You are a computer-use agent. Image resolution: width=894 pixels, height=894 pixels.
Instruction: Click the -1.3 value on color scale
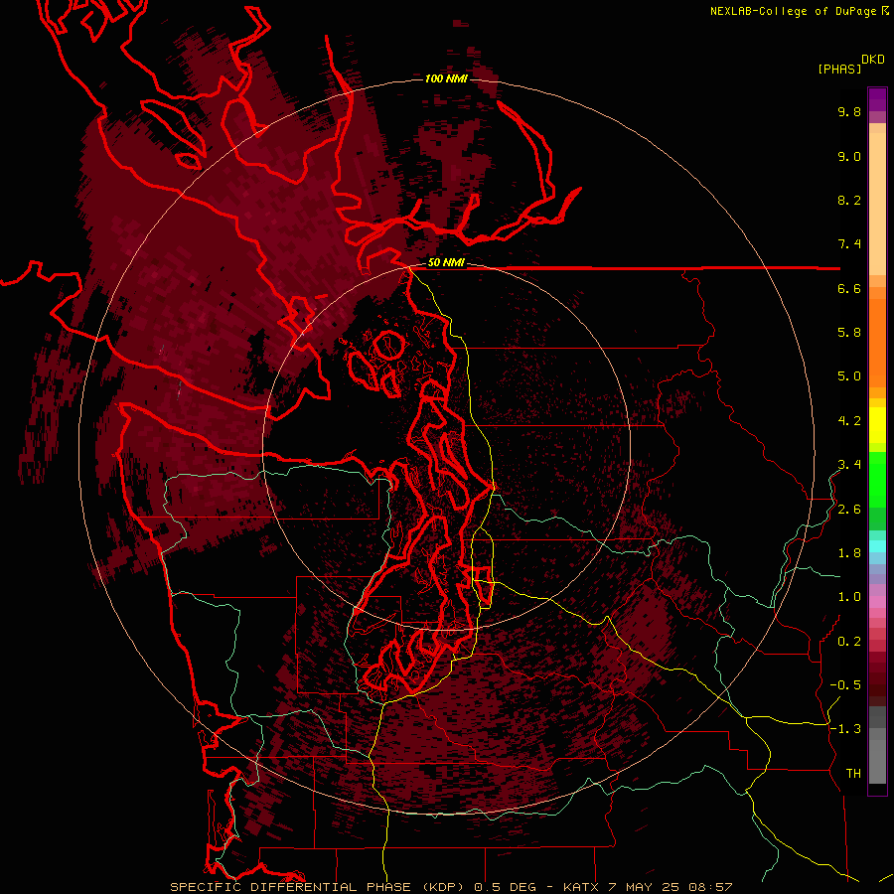tap(845, 729)
